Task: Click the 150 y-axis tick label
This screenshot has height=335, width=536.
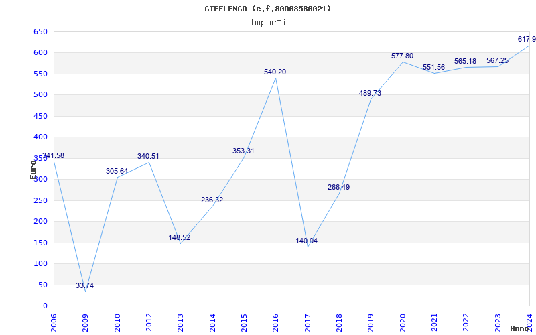Action: click(40, 243)
